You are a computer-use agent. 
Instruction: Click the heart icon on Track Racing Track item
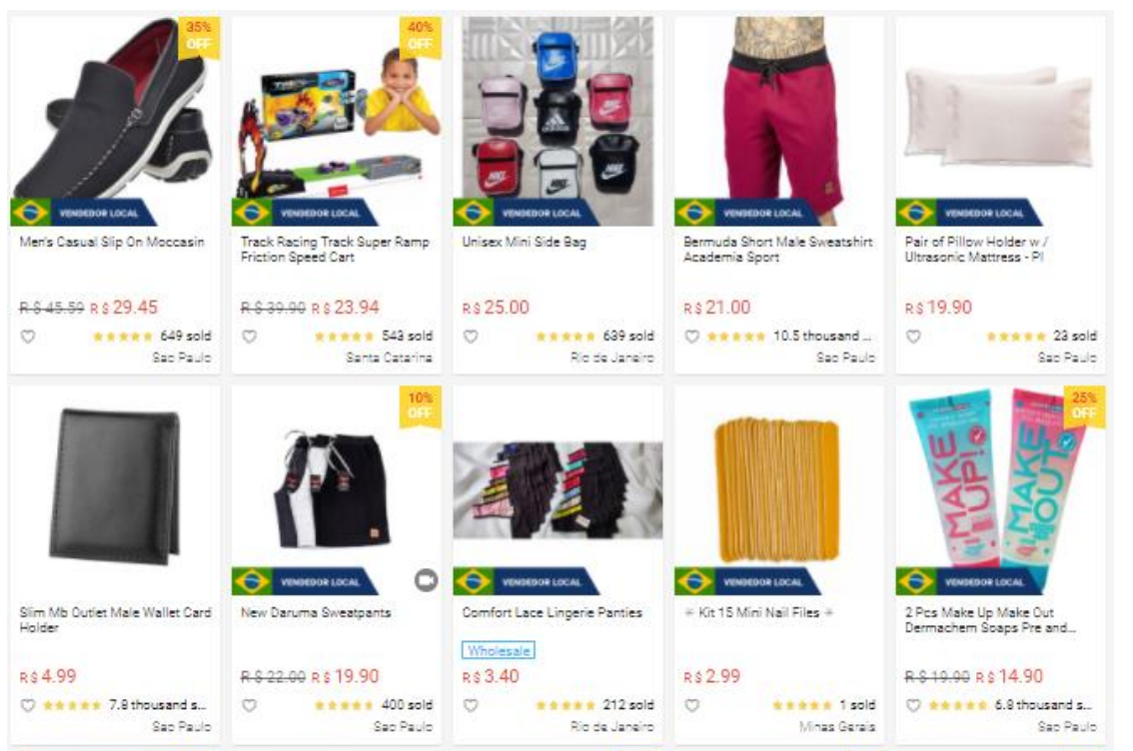tap(250, 337)
